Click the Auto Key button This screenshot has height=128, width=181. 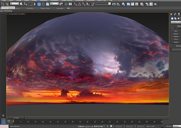(x=169, y=126)
